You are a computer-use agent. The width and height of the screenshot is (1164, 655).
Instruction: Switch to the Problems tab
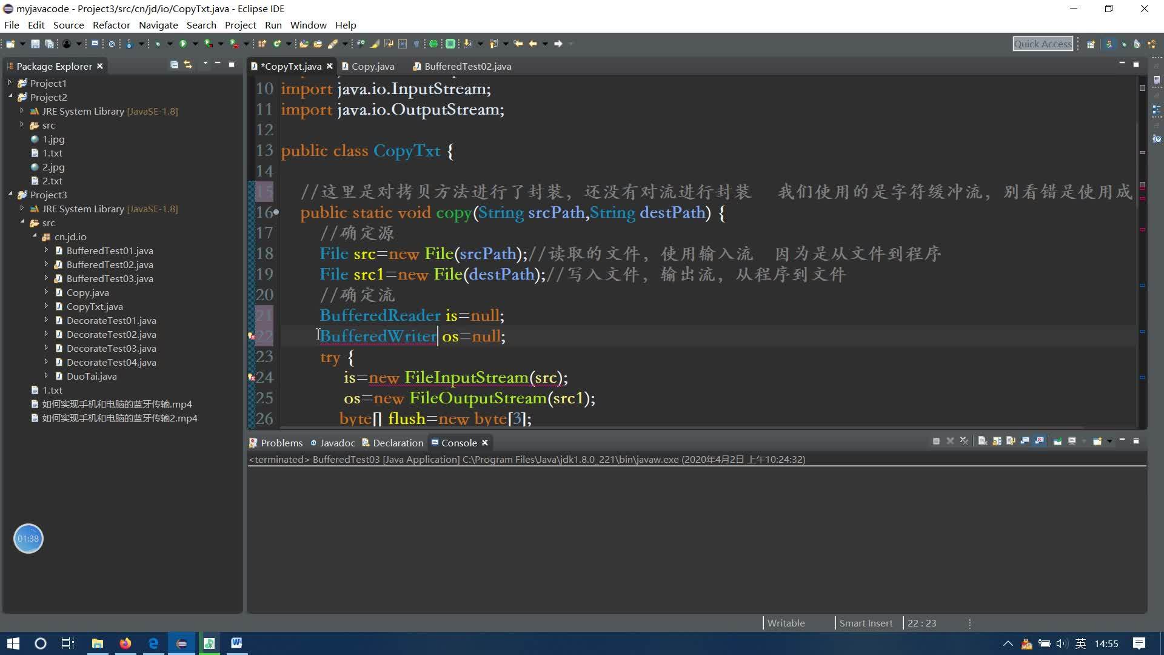(x=276, y=443)
